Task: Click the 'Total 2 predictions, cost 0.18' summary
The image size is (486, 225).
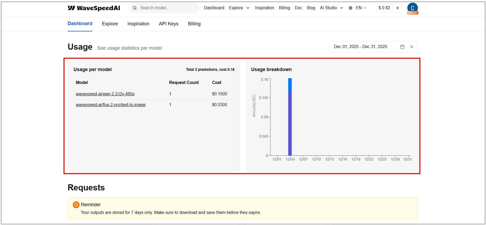Action: [x=210, y=69]
